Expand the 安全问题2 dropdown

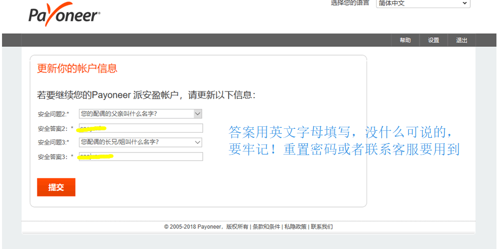point(141,114)
